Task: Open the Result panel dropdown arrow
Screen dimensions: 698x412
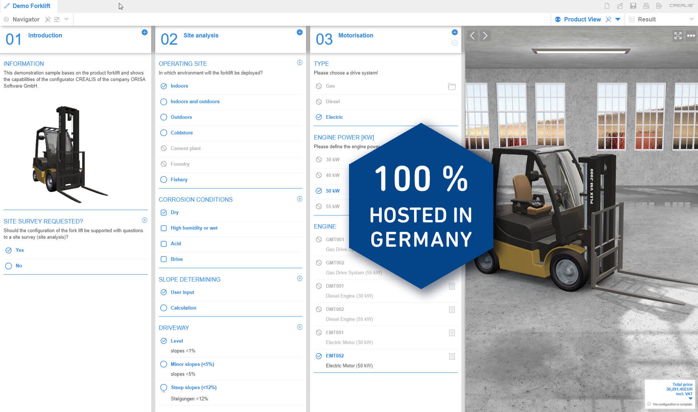Action: click(x=691, y=19)
